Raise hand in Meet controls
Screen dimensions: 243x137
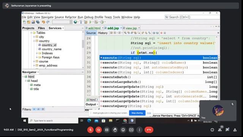115,130
